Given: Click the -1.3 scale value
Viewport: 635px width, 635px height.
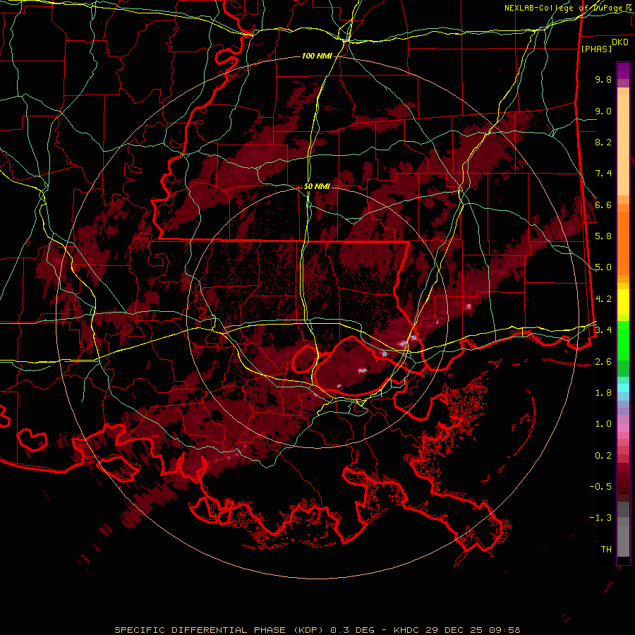Looking at the screenshot, I should [600, 518].
